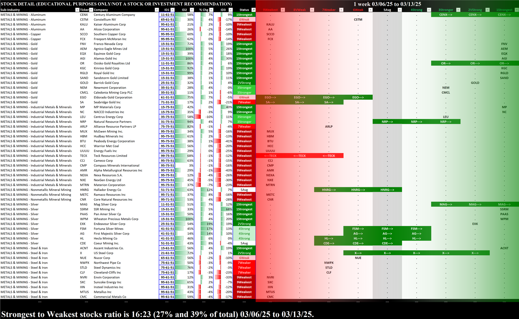This screenshot has width=519, height=319.
Task: Click the 8VWeak header filter arrow
Action: pos(312,10)
